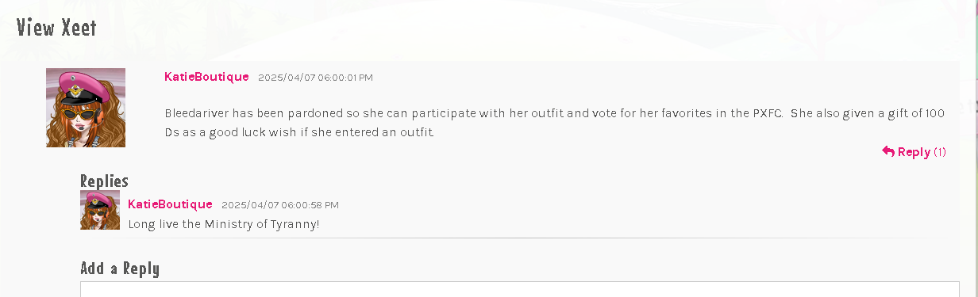
Task: Click the (1) reply count
Action: (940, 152)
